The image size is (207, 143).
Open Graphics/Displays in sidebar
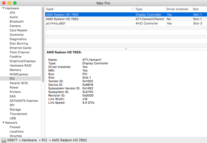click(x=23, y=61)
